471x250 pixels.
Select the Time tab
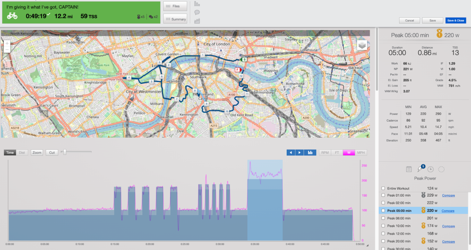pos(10,152)
